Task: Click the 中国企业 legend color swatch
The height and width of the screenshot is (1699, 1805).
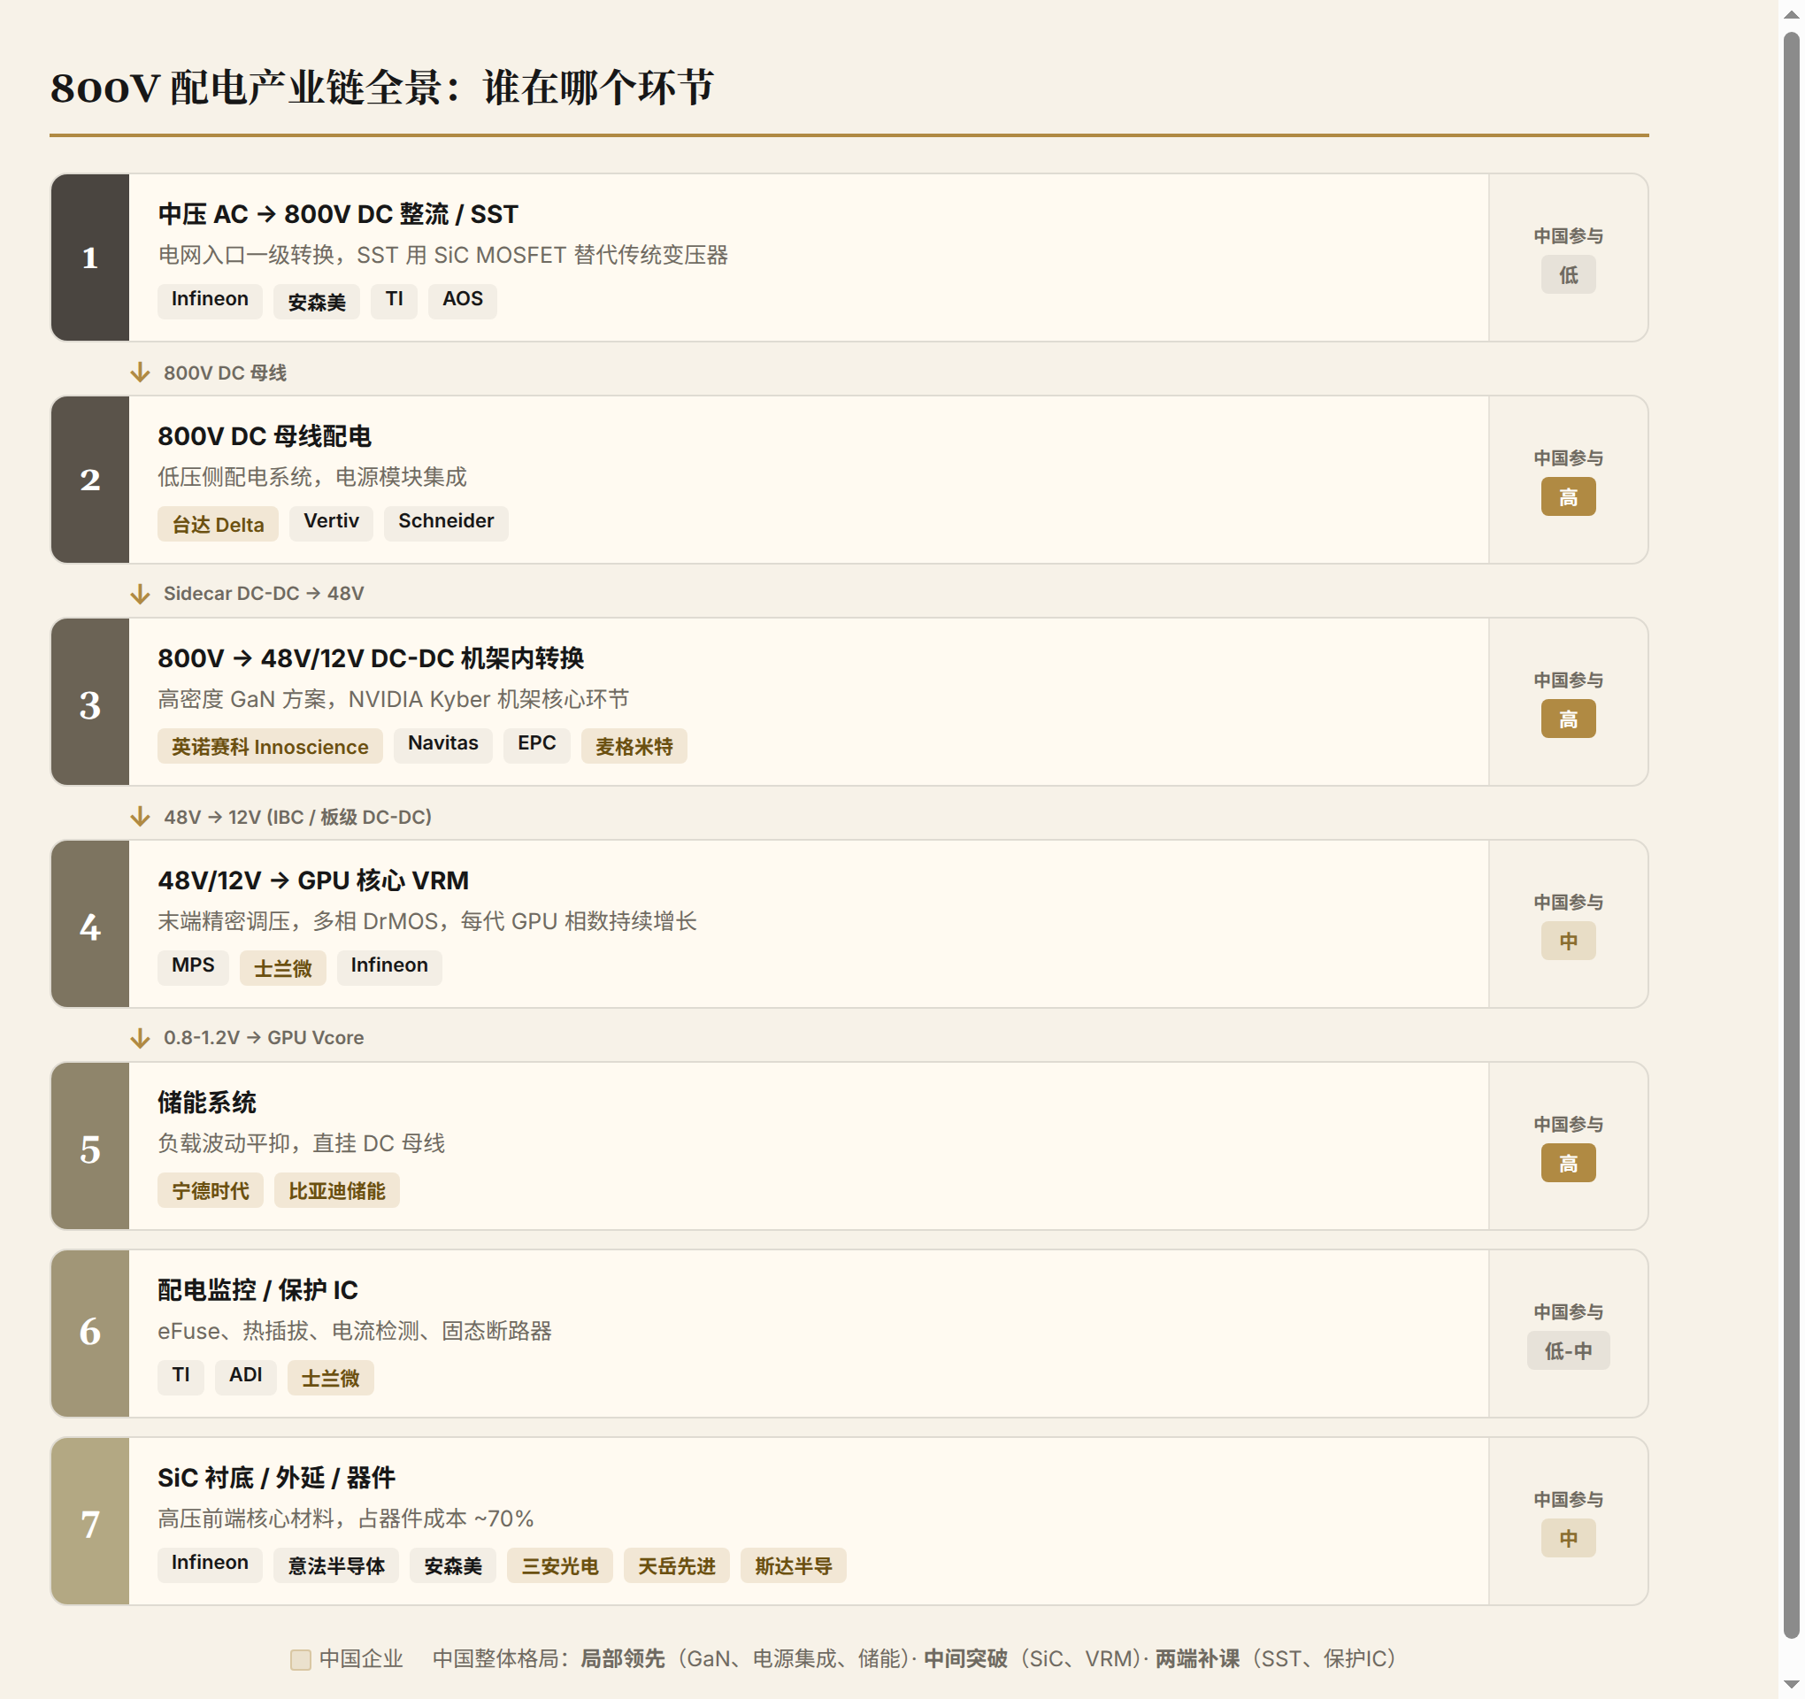Action: pos(301,1660)
